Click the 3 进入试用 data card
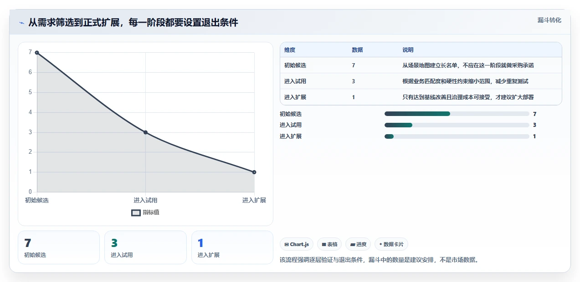The height and width of the screenshot is (282, 580). click(145, 247)
